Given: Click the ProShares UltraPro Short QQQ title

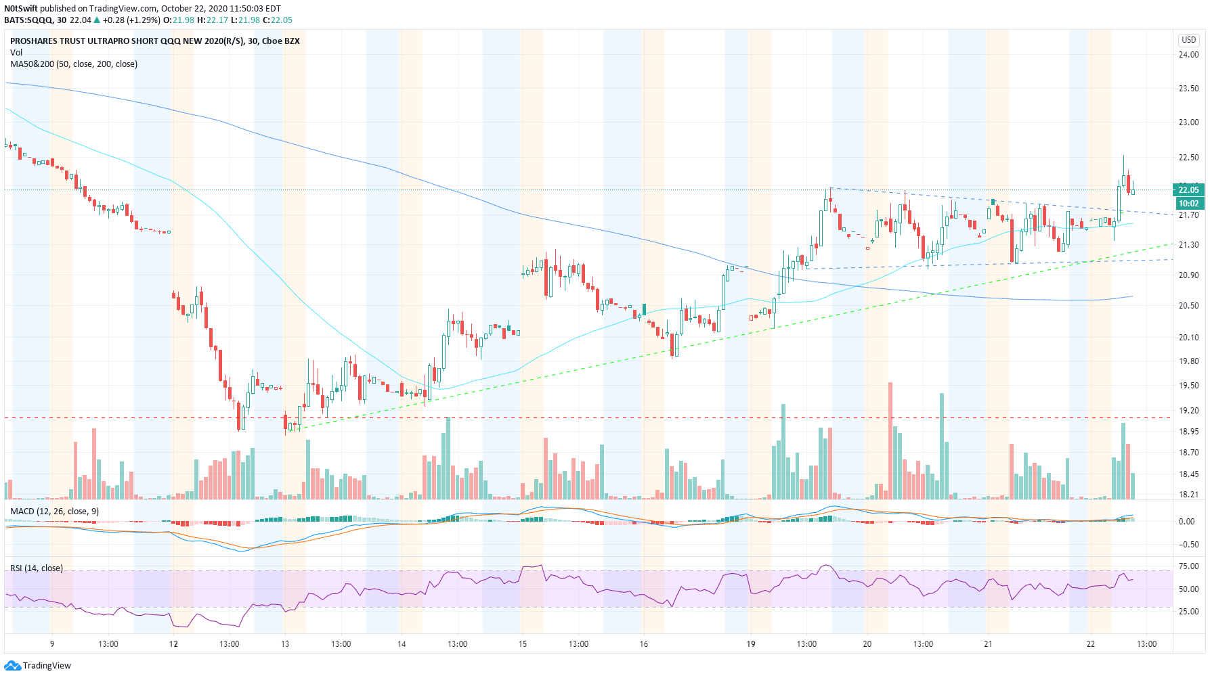Looking at the screenshot, I should pos(154,41).
